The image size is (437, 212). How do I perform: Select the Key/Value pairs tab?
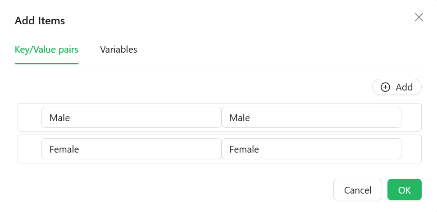(46, 50)
